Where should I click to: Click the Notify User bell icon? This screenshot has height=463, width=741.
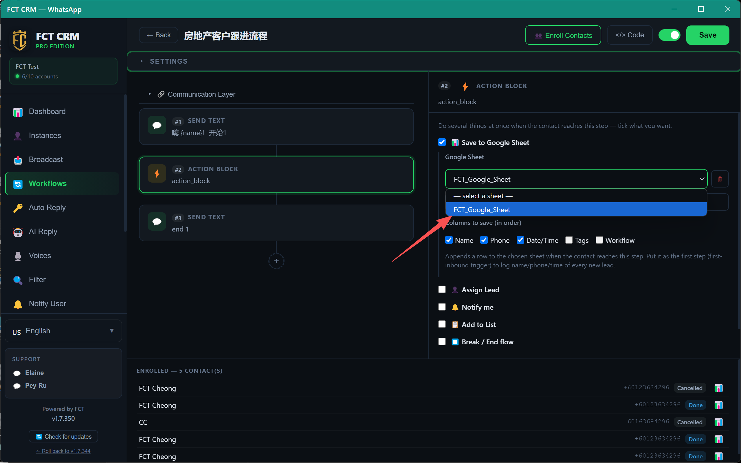[x=18, y=304]
